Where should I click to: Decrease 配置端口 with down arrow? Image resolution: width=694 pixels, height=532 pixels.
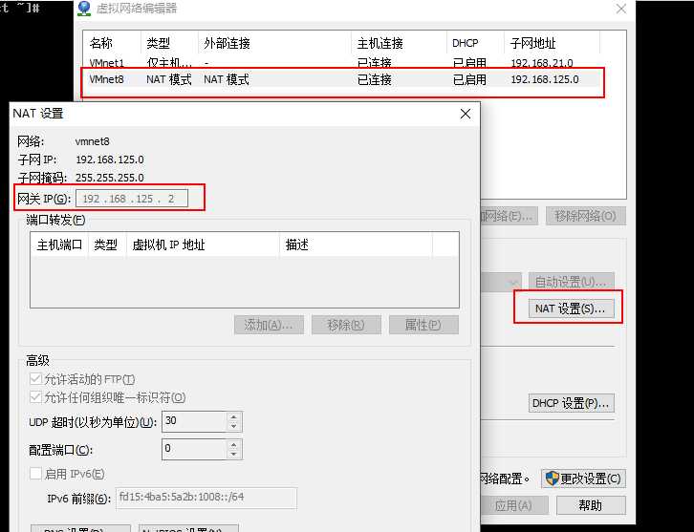coord(233,455)
